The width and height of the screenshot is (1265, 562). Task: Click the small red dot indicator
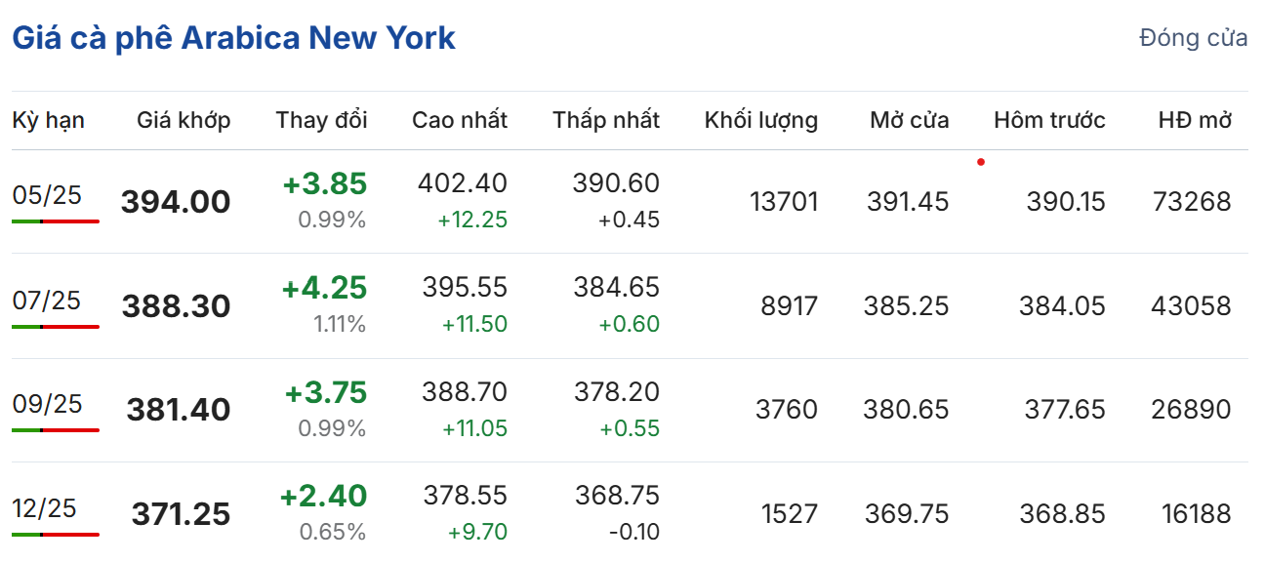[980, 162]
